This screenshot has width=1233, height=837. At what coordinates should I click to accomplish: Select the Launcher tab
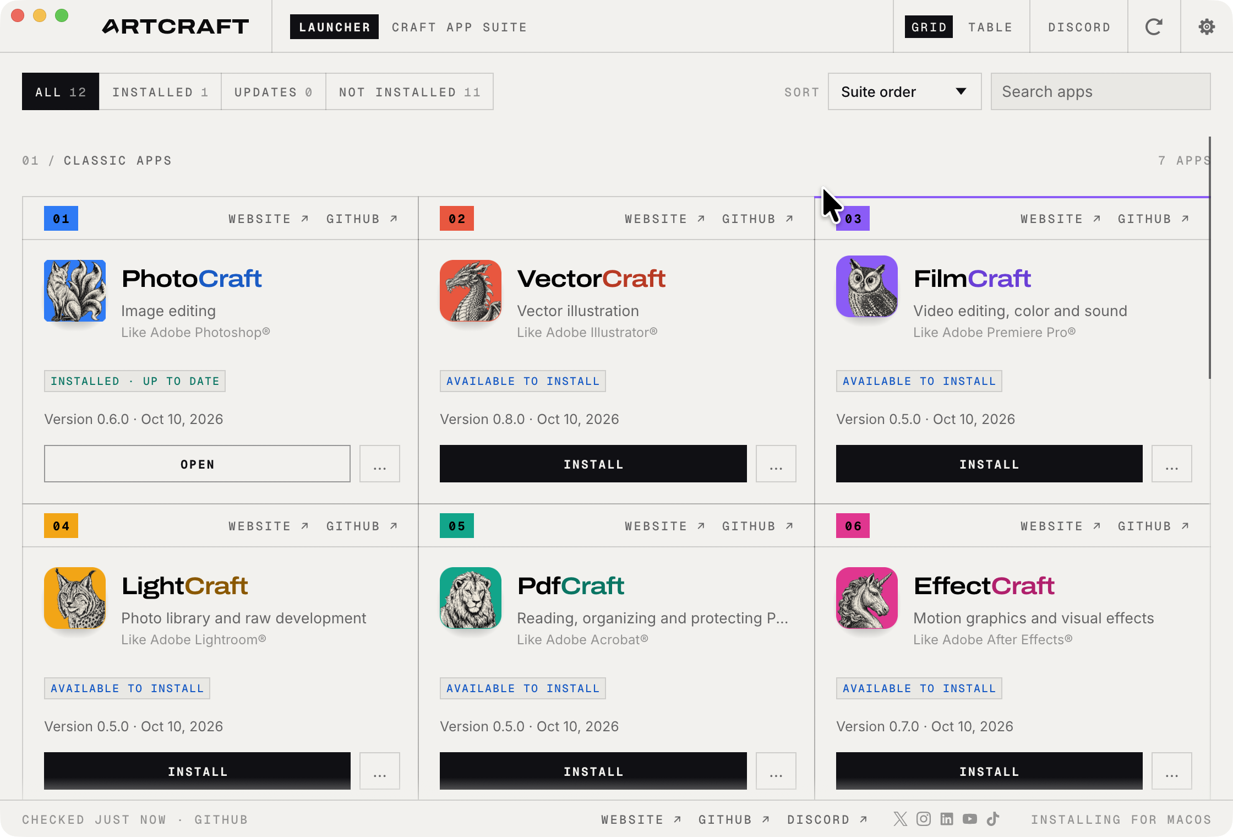(x=334, y=27)
